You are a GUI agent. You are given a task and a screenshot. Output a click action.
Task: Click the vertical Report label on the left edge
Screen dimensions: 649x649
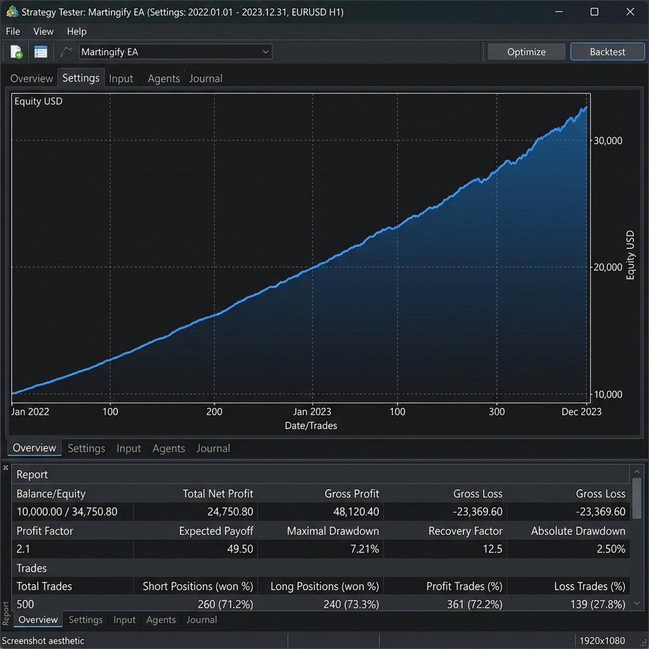[x=6, y=614]
